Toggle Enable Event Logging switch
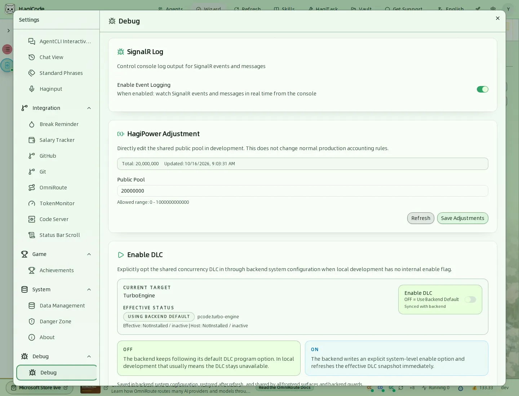The image size is (519, 396). pyautogui.click(x=482, y=89)
